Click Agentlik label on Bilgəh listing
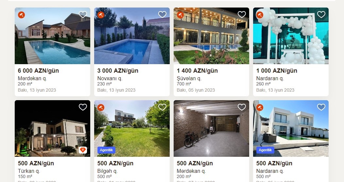344x182 pixels. 106,150
